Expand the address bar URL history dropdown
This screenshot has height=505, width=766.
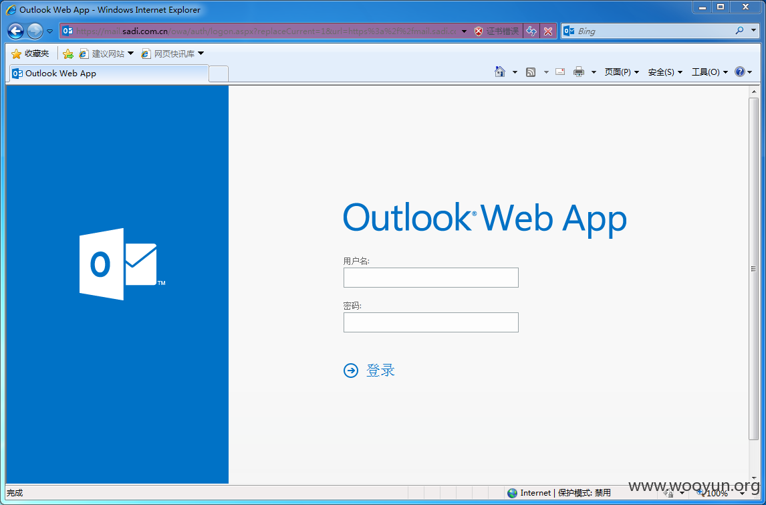pyautogui.click(x=464, y=31)
